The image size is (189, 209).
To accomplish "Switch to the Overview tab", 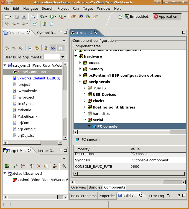I will 79,187.
